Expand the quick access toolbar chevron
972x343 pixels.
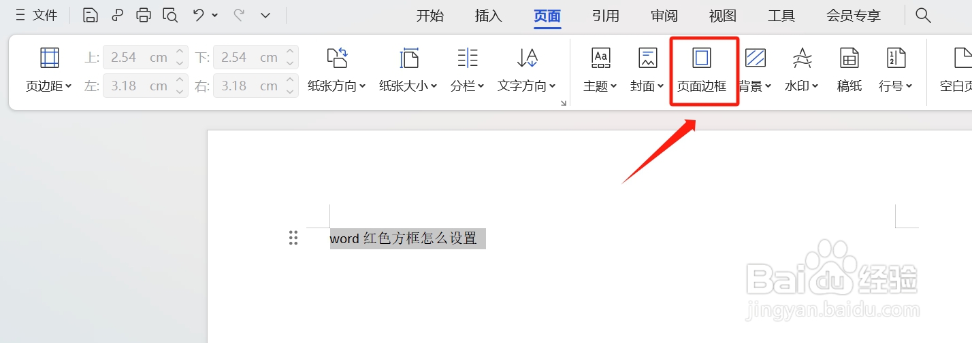[265, 15]
